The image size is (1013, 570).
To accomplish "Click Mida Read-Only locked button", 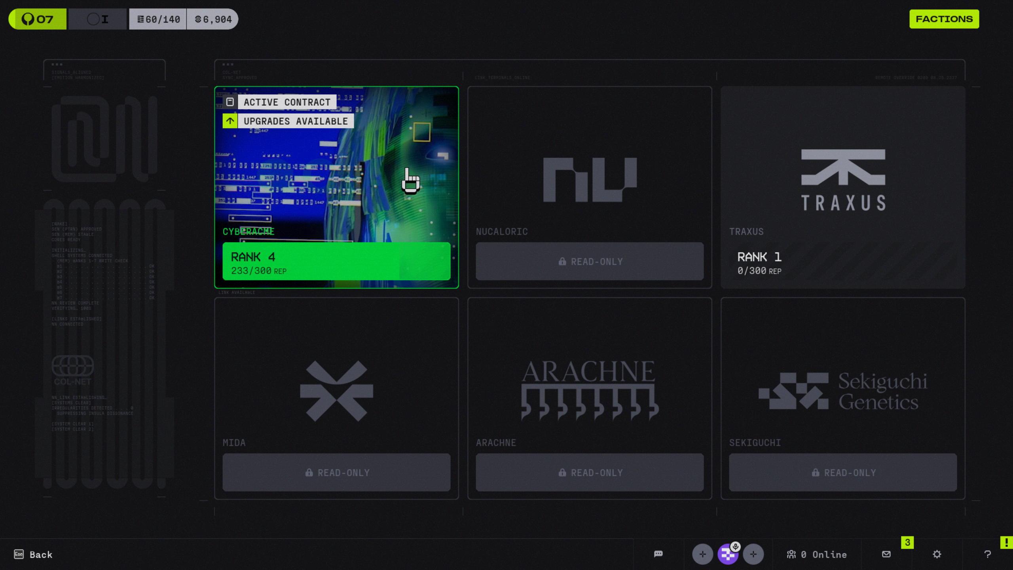I will [336, 472].
